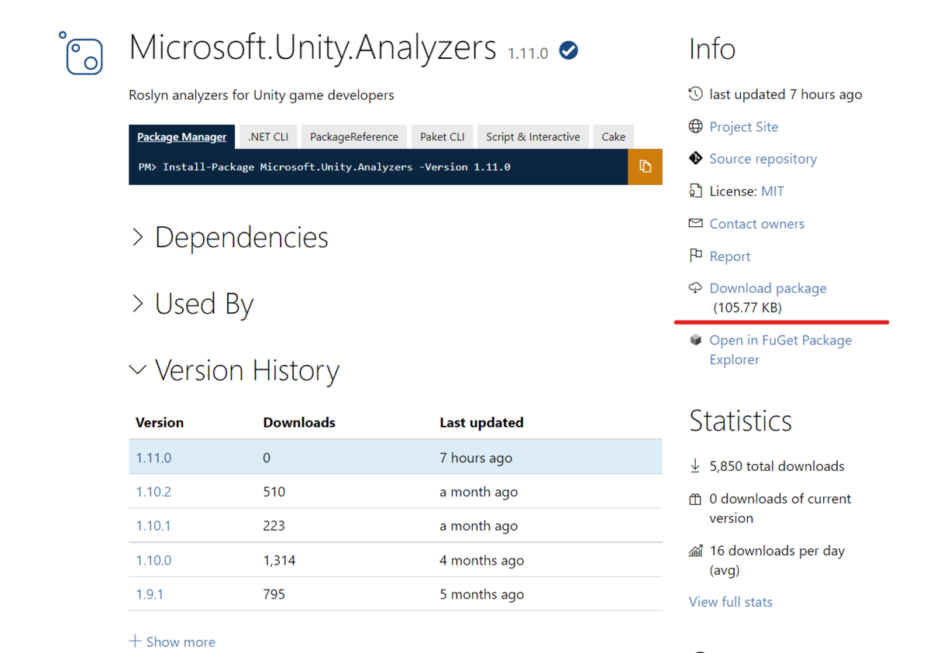Screen dimensions: 930x653
Task: Click the '7 hours ago' table cell
Action: click(x=476, y=458)
